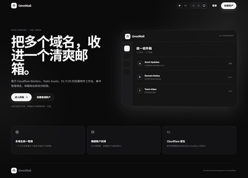Click the arrow icon in 进入邮箱 button
This screenshot has width=248, height=178.
pyautogui.click(x=27, y=97)
